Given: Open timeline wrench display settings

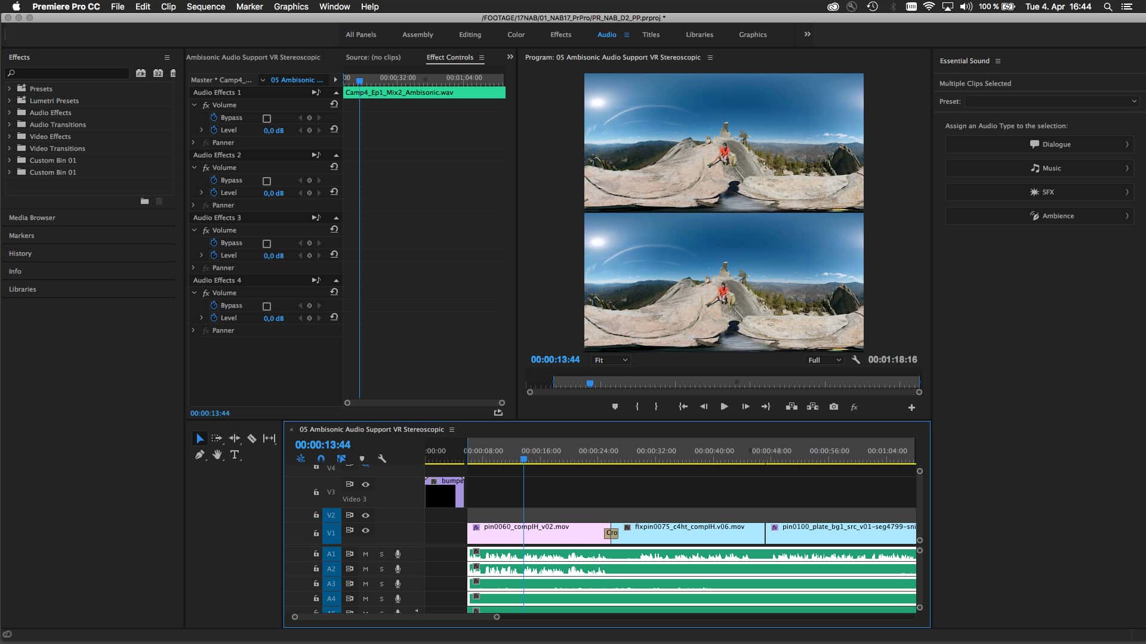Looking at the screenshot, I should 382,459.
